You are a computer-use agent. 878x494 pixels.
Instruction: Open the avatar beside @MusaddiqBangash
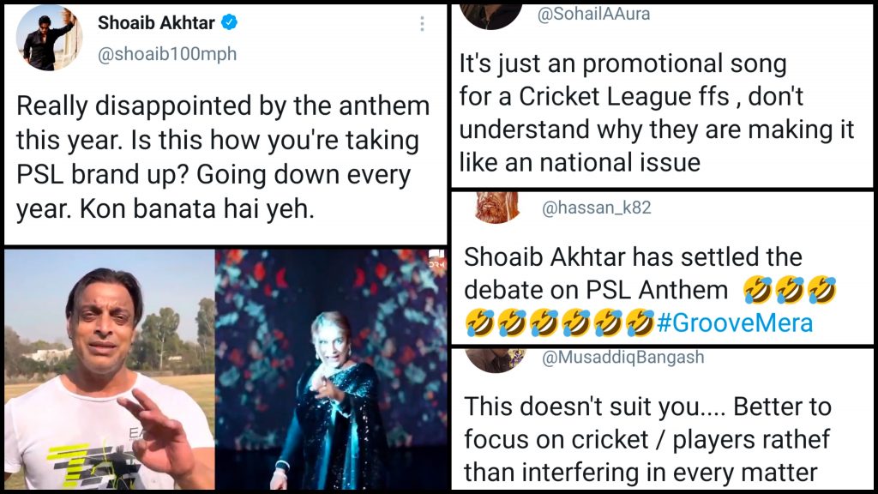(x=493, y=359)
